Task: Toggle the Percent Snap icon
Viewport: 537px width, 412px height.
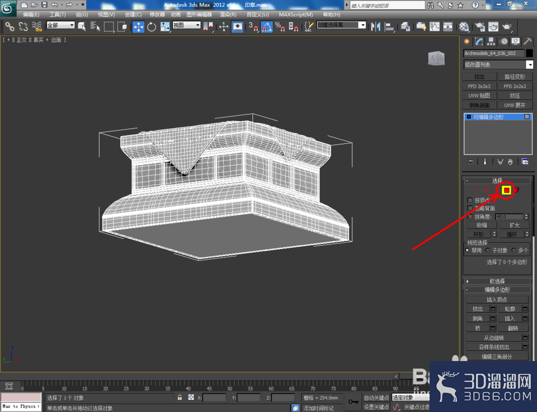Action: (280, 27)
